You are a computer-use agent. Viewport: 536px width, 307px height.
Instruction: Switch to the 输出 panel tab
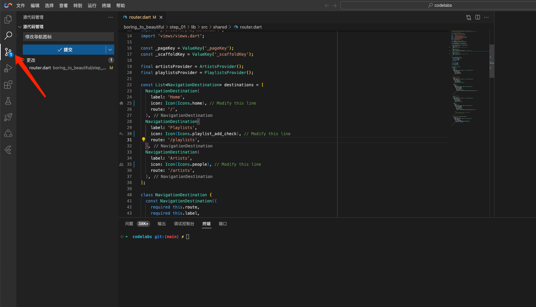point(162,224)
